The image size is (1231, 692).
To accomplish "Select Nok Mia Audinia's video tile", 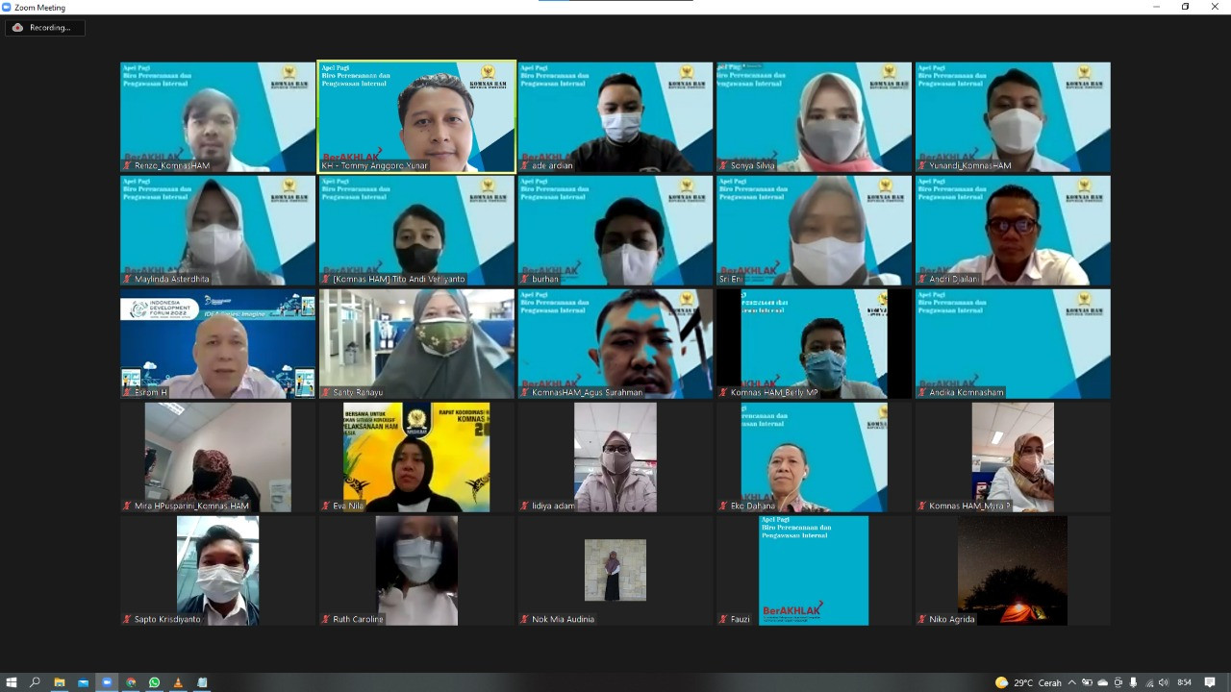I will pyautogui.click(x=615, y=571).
